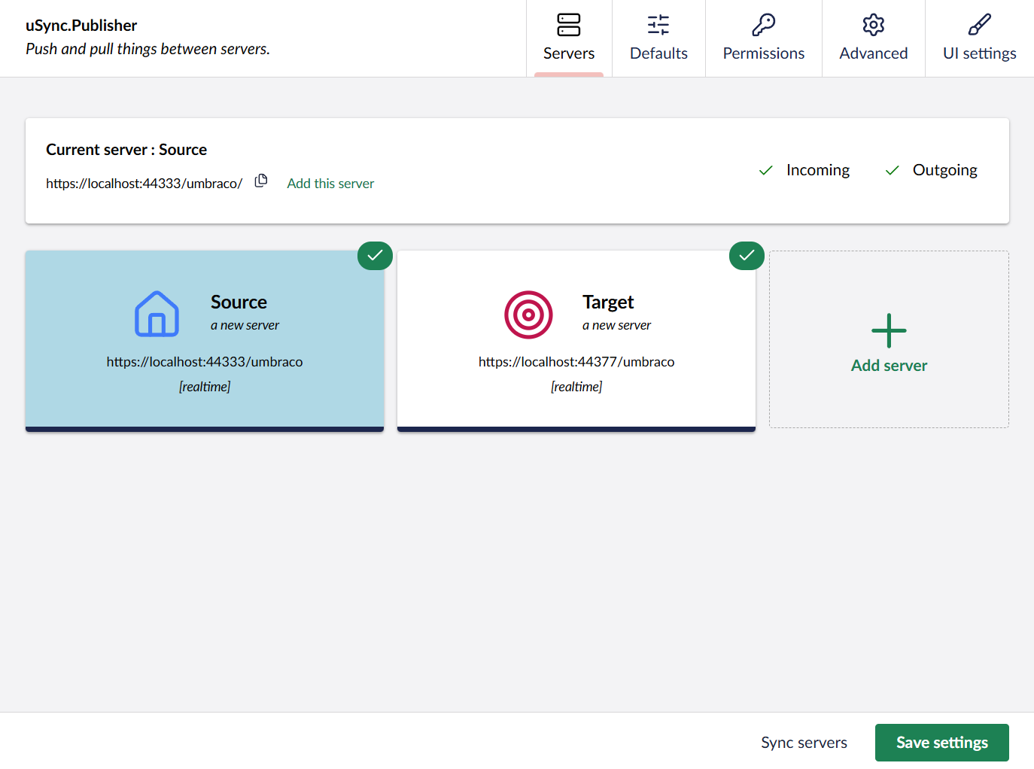Viewport: 1034px width, 769px height.
Task: Click the green check badge on the Source card
Action: pyautogui.click(x=374, y=256)
